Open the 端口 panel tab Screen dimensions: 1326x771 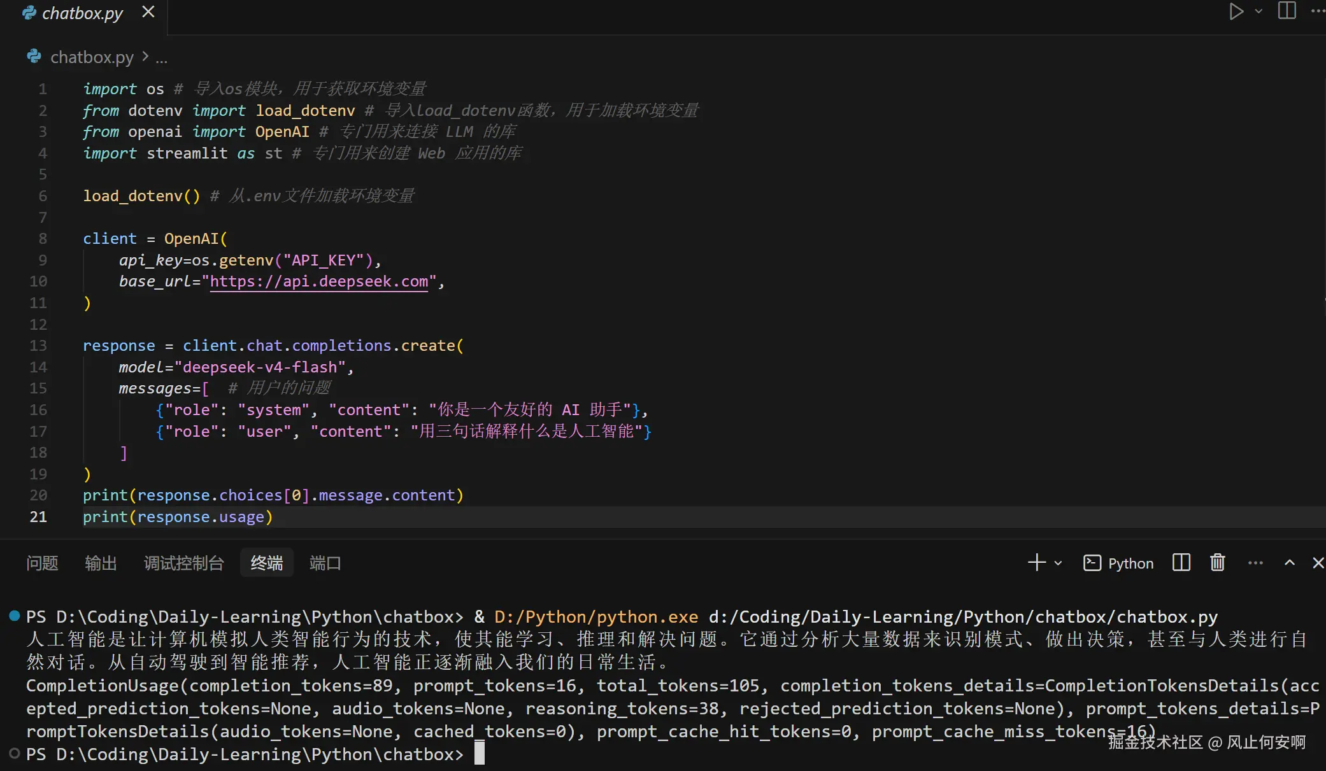[x=325, y=563]
